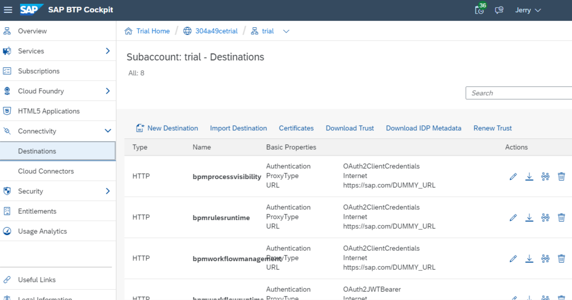Open Entitlements in sidebar
572x300 pixels.
point(58,211)
